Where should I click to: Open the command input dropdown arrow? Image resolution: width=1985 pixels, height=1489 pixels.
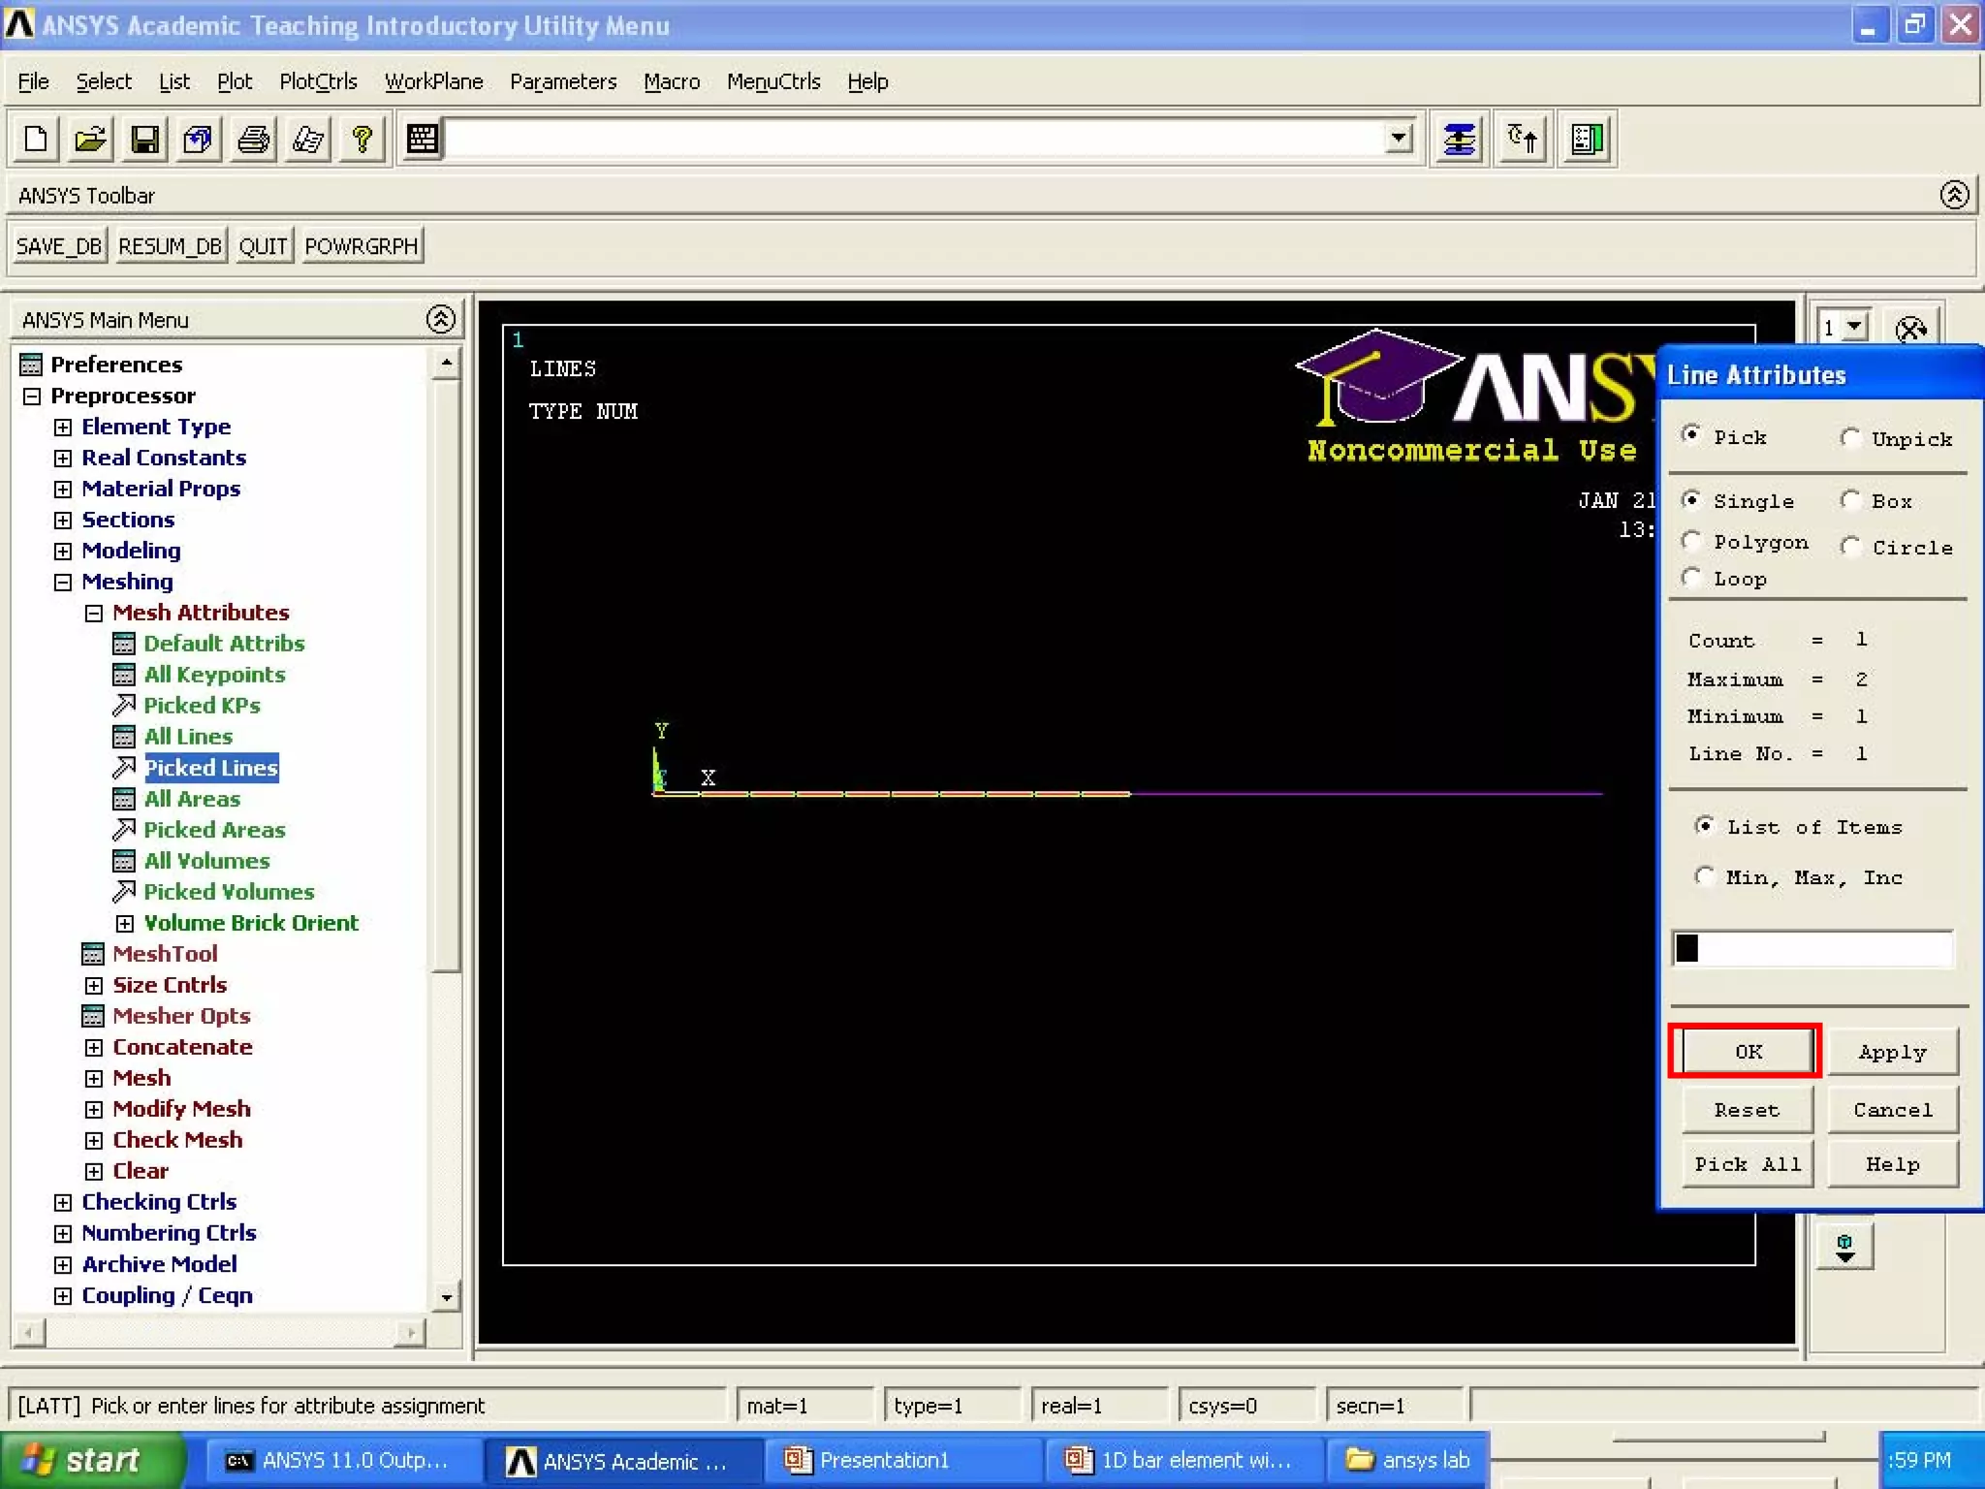pos(1398,139)
